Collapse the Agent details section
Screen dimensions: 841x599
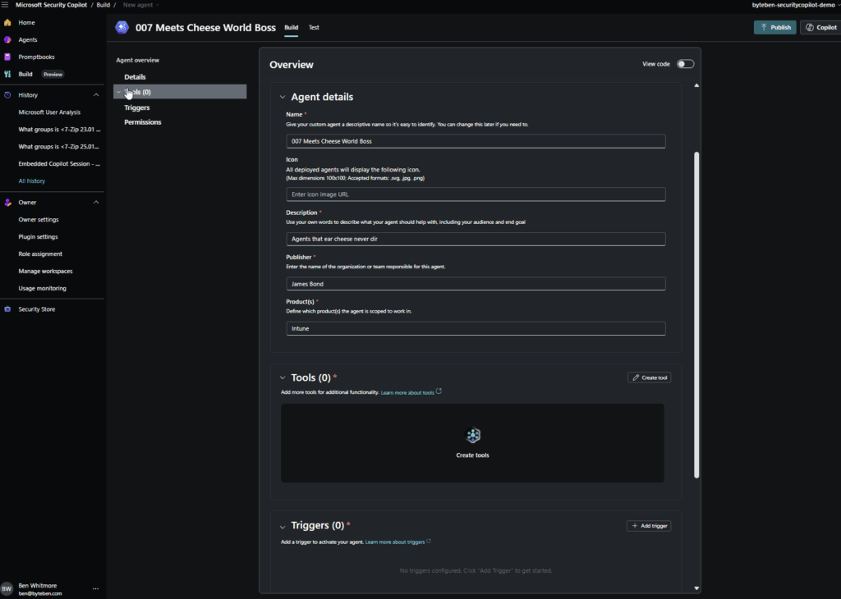[283, 97]
